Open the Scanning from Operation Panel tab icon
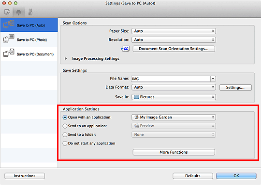The width and height of the screenshot is (261, 185). pos(18,12)
